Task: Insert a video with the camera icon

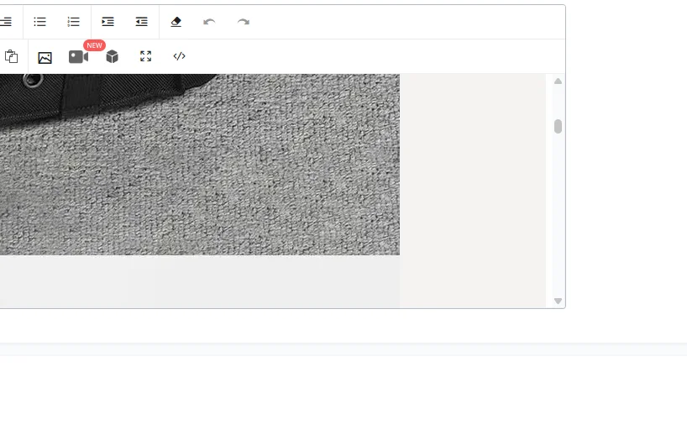Action: [x=78, y=57]
